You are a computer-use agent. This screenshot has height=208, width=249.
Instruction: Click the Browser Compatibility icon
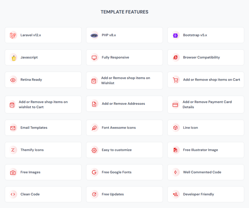point(175,57)
